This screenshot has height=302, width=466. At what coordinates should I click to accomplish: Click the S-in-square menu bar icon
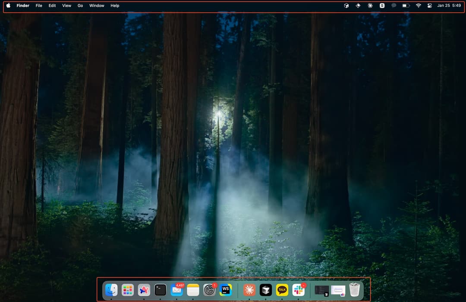pos(382,6)
